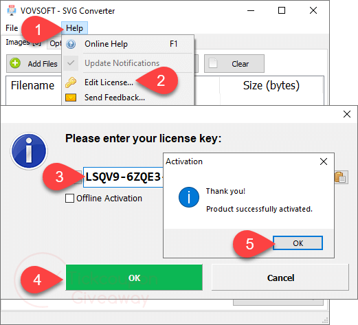Viewport: 358px width, 325px height.
Task: Click the key icon beside Edit License
Action: click(x=71, y=82)
